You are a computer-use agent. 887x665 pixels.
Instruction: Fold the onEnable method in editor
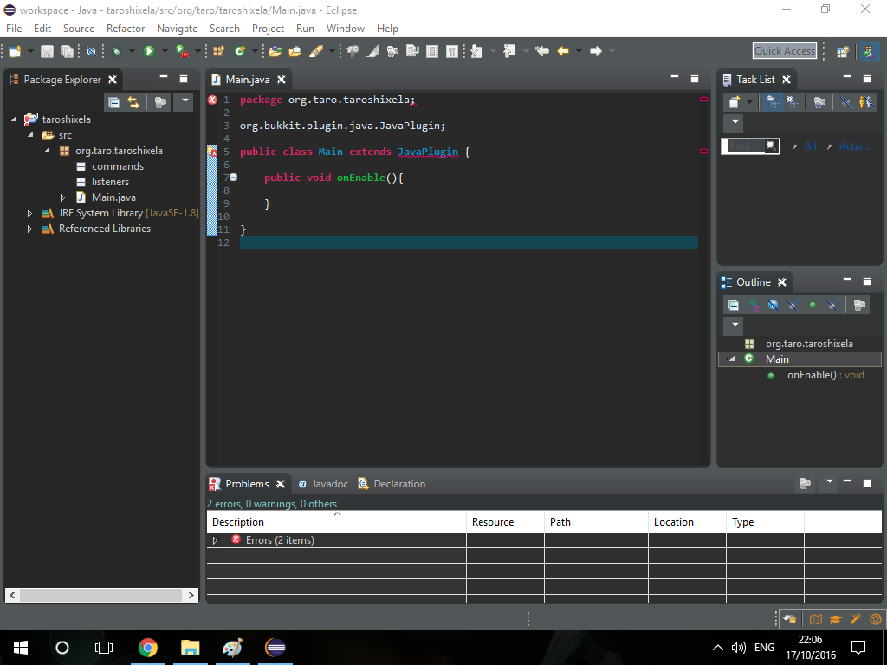(233, 178)
